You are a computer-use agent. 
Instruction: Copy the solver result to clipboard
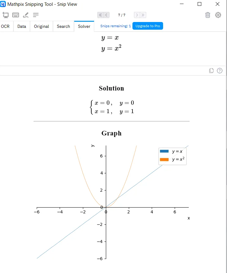click(x=211, y=71)
